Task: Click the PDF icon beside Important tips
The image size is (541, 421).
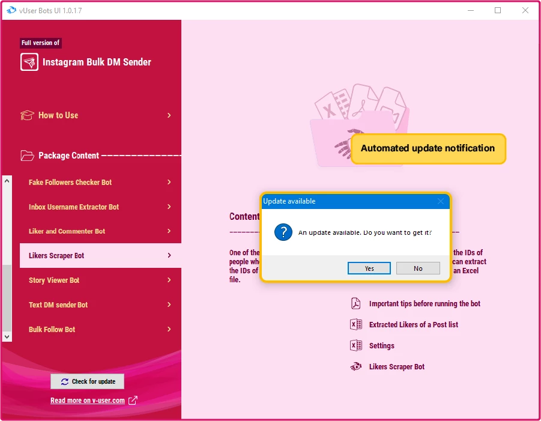Action: 355,304
